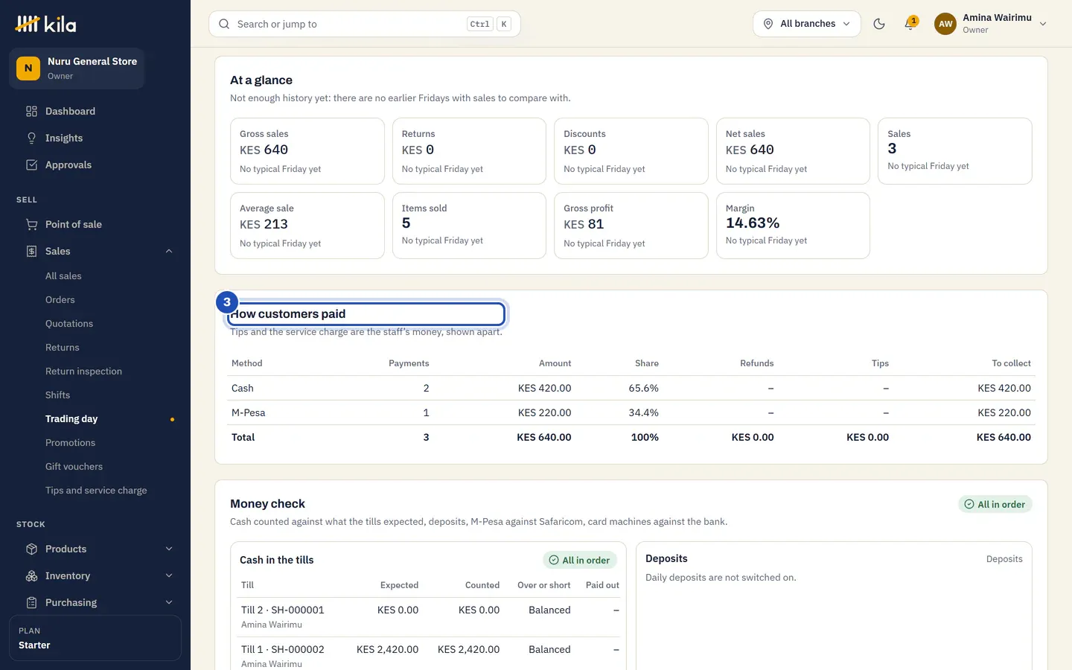Click the Starter plan card
The image size is (1072, 670).
click(95, 638)
